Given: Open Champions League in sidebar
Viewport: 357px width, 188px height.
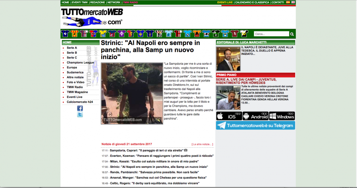Looking at the screenshot, I should [x=80, y=62].
